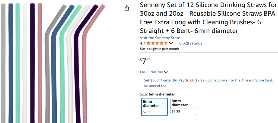This screenshot has width=278, height=123.
Task: Expand the rating breakdown chevron
Action: click(x=171, y=43)
